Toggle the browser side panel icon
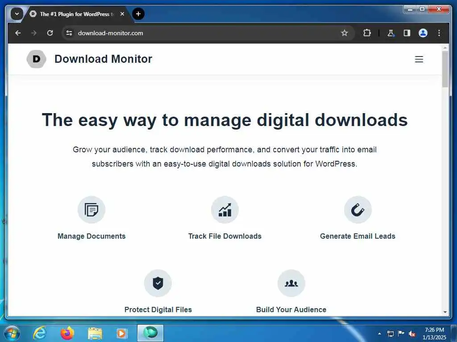 407,33
